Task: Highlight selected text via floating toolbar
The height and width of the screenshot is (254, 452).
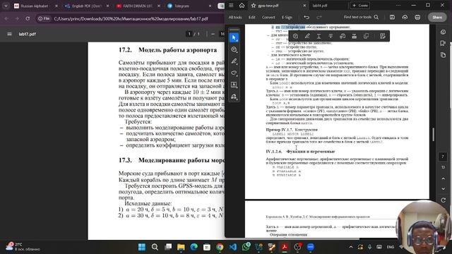Action: (x=307, y=36)
